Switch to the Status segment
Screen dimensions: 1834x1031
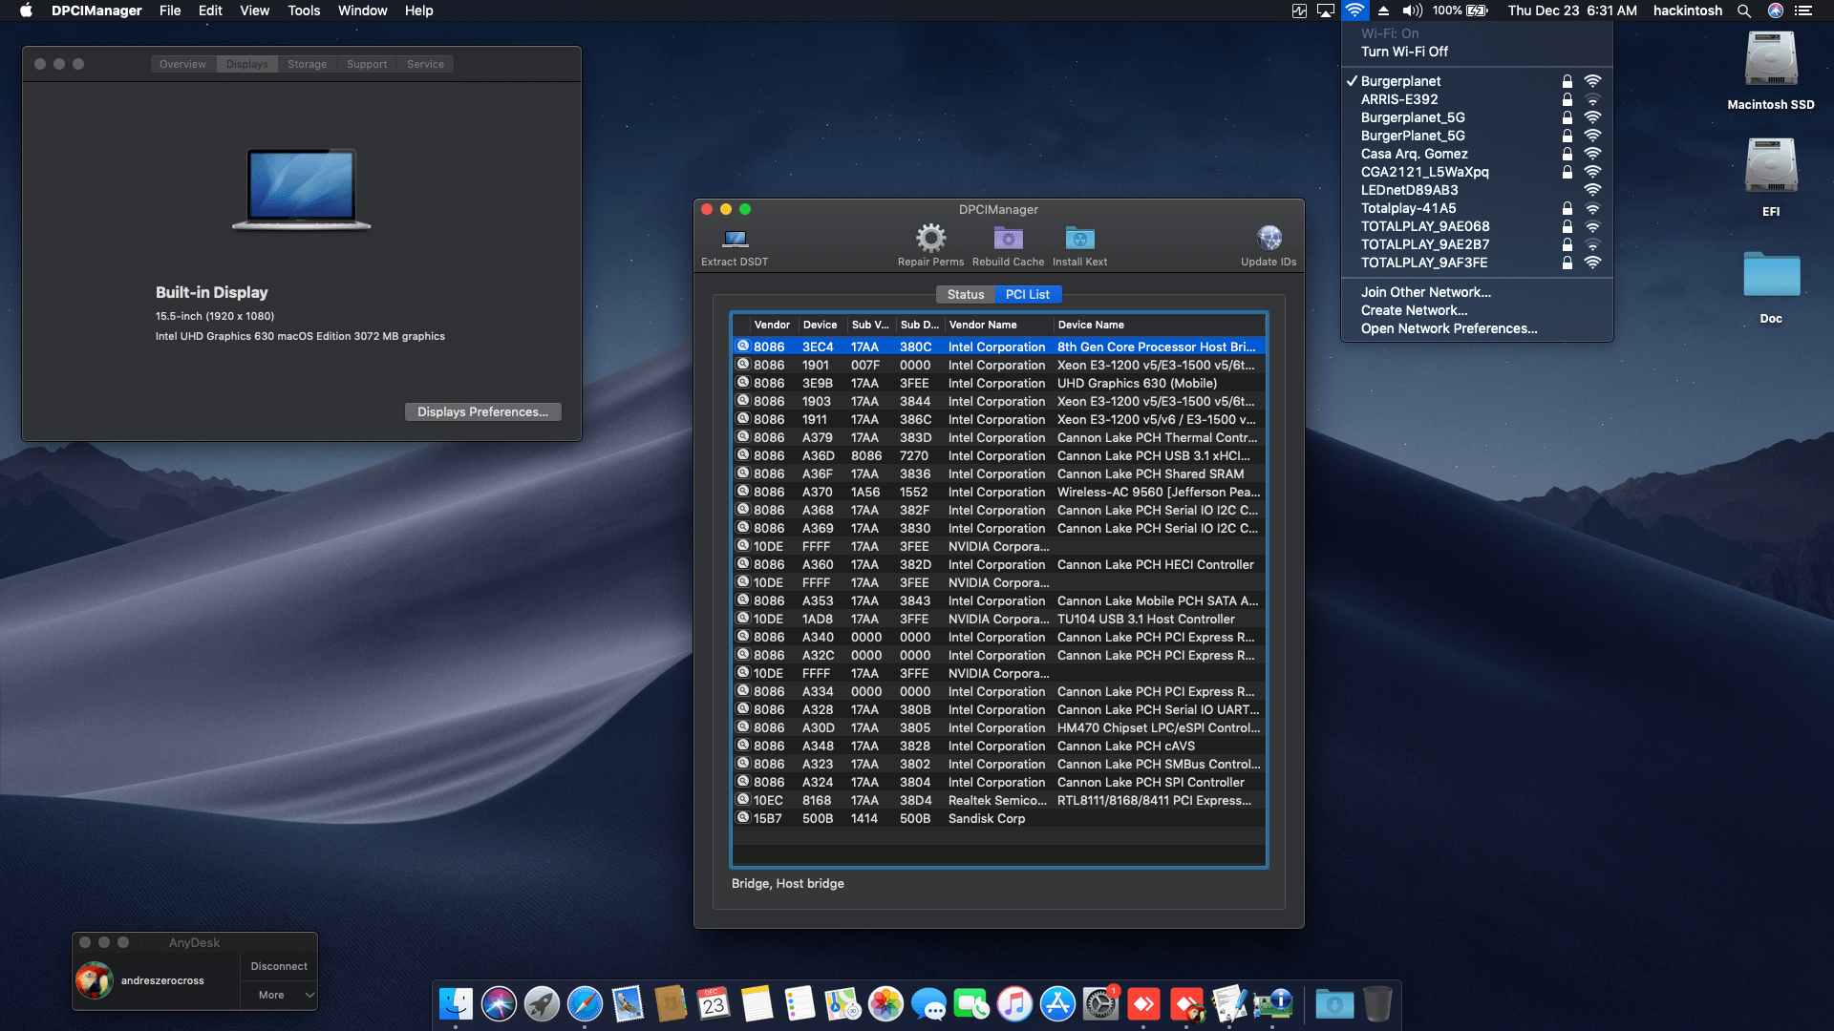[x=966, y=294]
